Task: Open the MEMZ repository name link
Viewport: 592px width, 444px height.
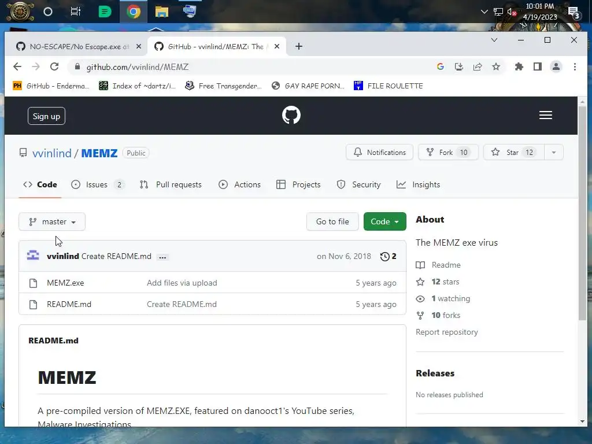Action: 99,153
